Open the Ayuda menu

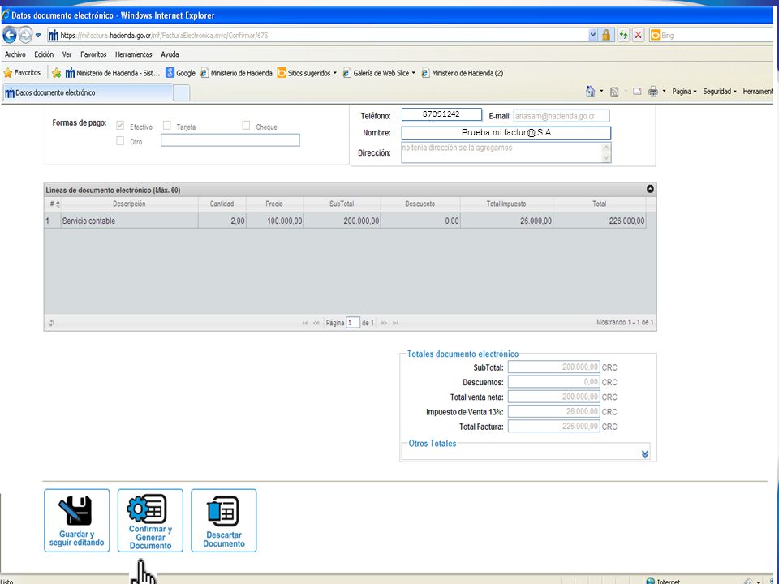tap(170, 54)
